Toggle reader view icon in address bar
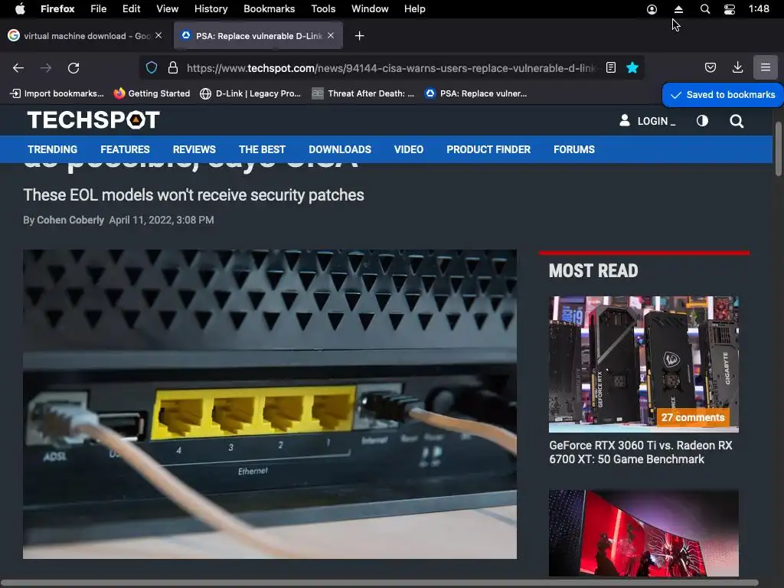This screenshot has height=588, width=784. tap(610, 67)
